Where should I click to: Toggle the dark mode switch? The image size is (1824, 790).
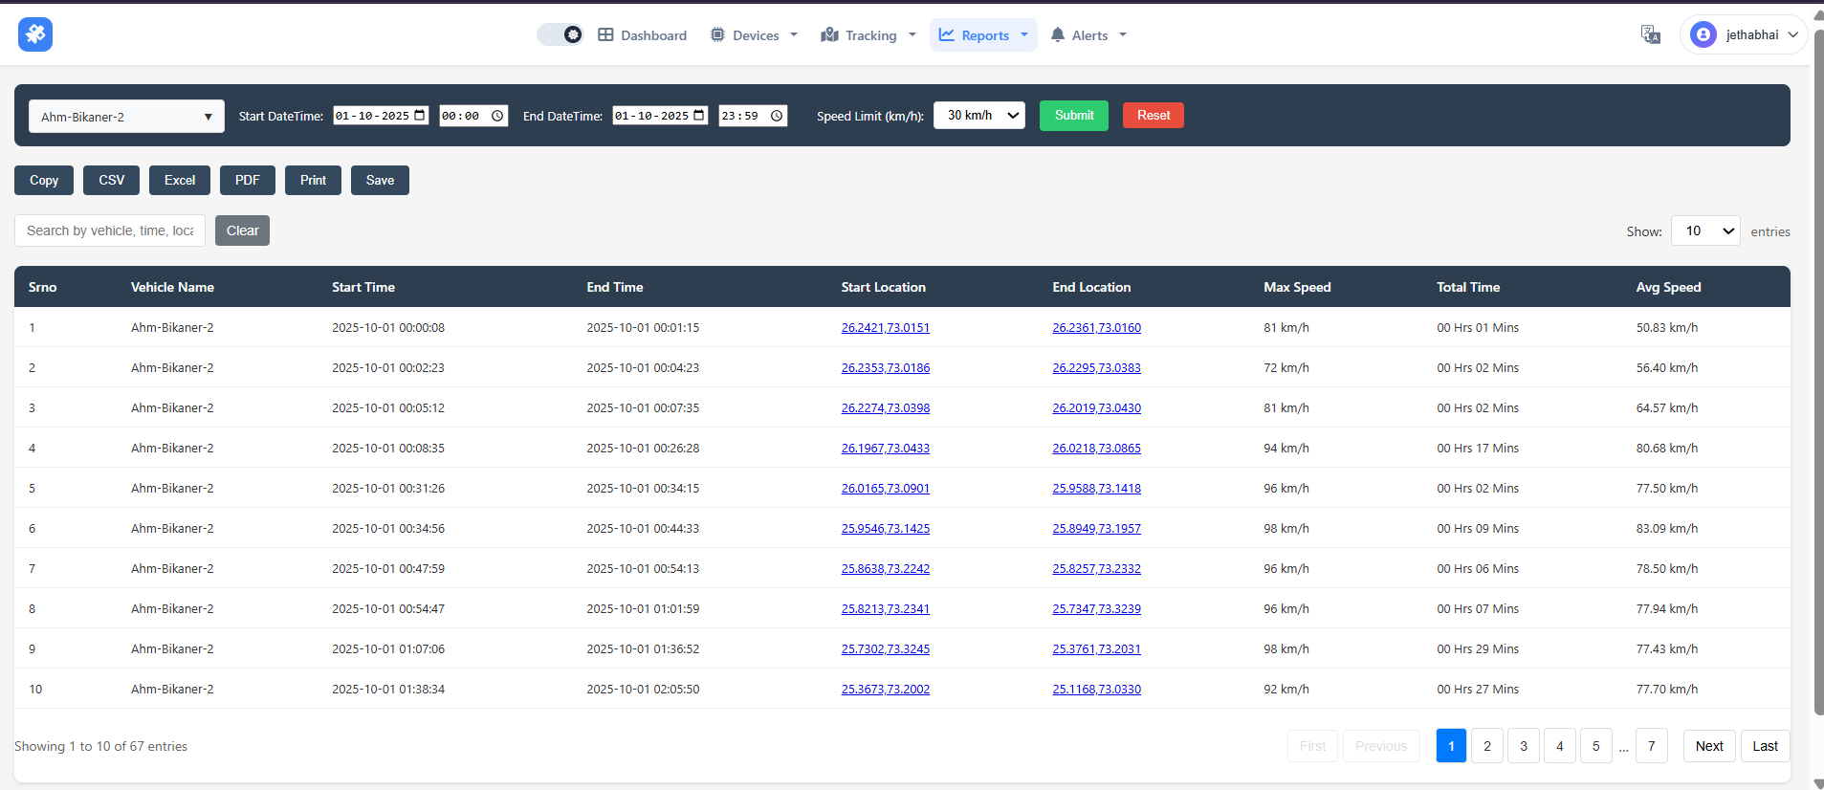(x=560, y=34)
